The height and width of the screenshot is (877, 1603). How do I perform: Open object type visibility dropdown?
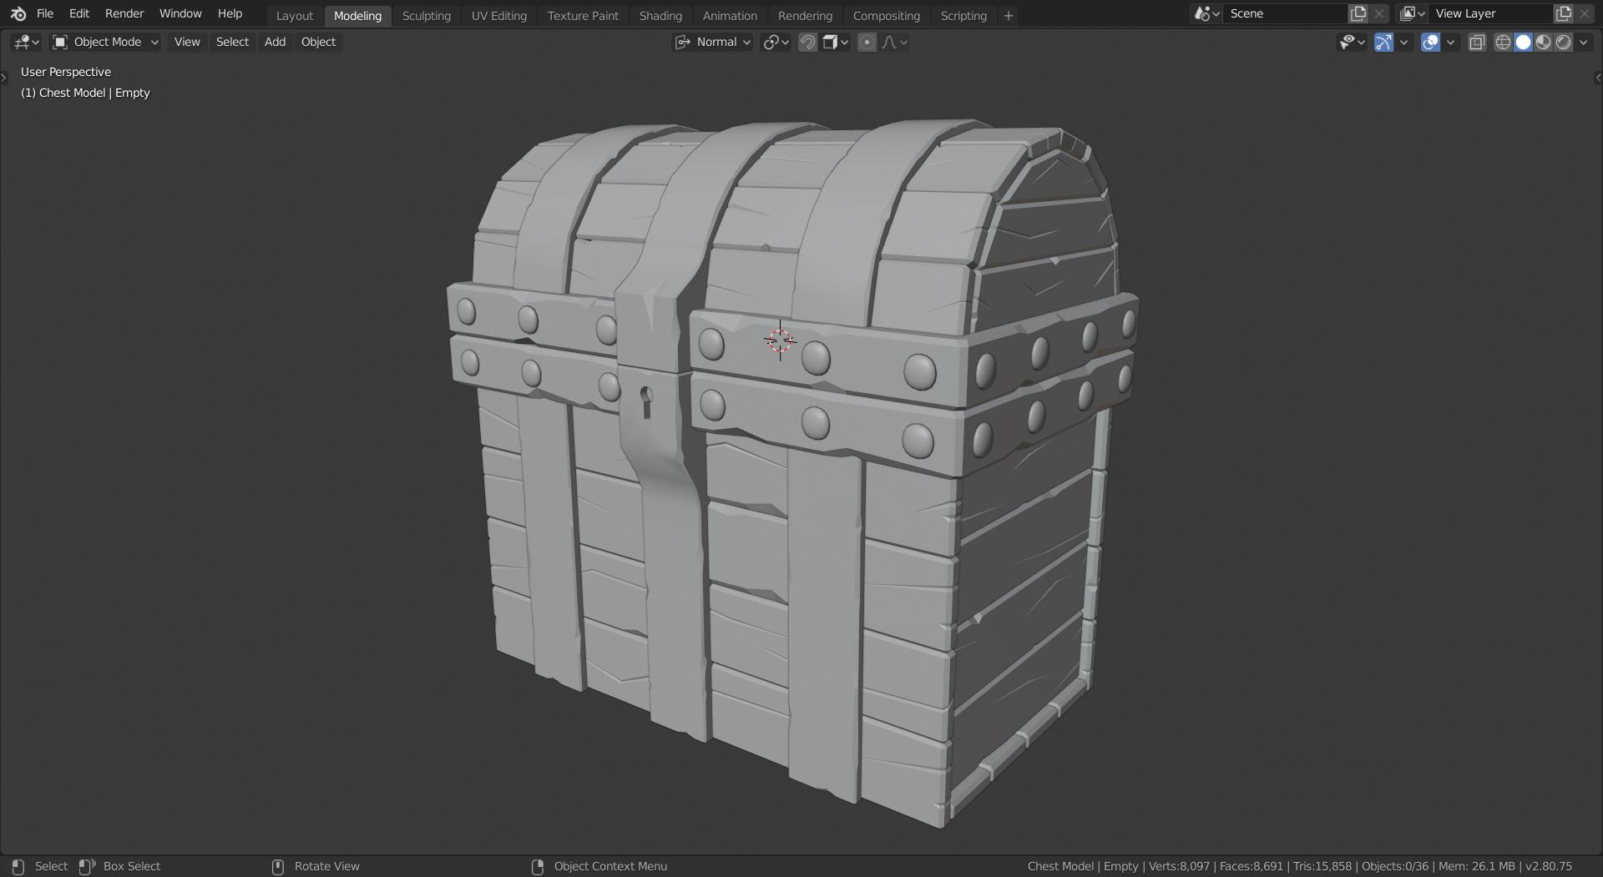coord(1352,42)
